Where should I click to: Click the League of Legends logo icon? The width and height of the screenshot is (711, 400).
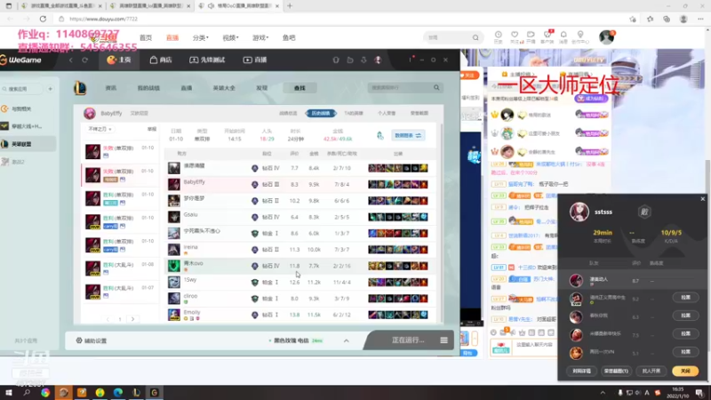click(80, 88)
